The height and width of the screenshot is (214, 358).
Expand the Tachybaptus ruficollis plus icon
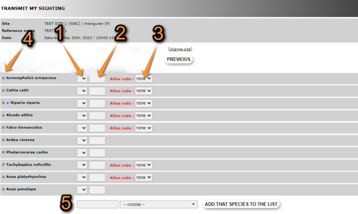[3, 165]
